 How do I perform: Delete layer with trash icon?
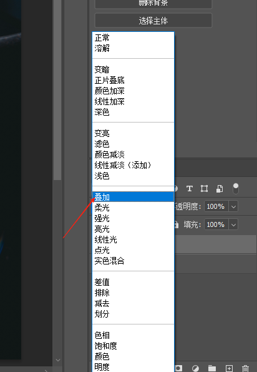pyautogui.click(x=245, y=368)
